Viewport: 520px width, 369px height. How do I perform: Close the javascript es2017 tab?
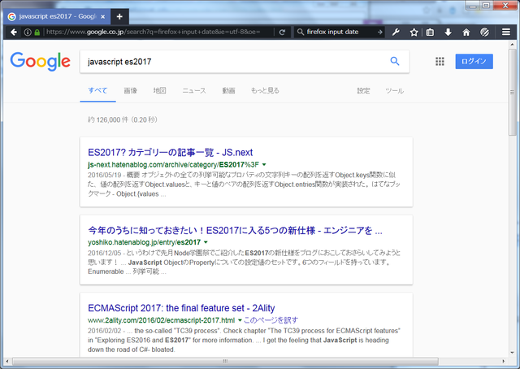tap(103, 16)
